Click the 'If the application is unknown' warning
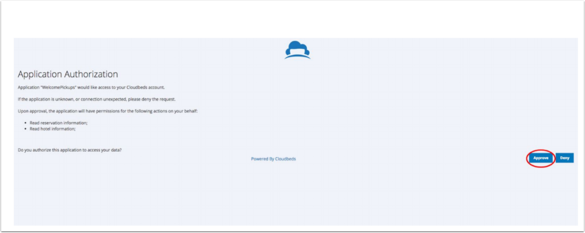Image resolution: width=585 pixels, height=233 pixels. 97,99
